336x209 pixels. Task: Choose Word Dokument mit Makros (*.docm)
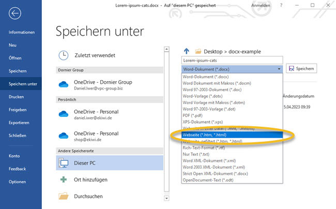coord(232,83)
